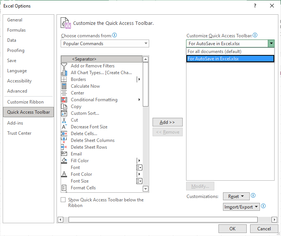Viewport: 281px width, 236px height.
Task: Open the Import/Export dropdown button
Action: tap(241, 207)
